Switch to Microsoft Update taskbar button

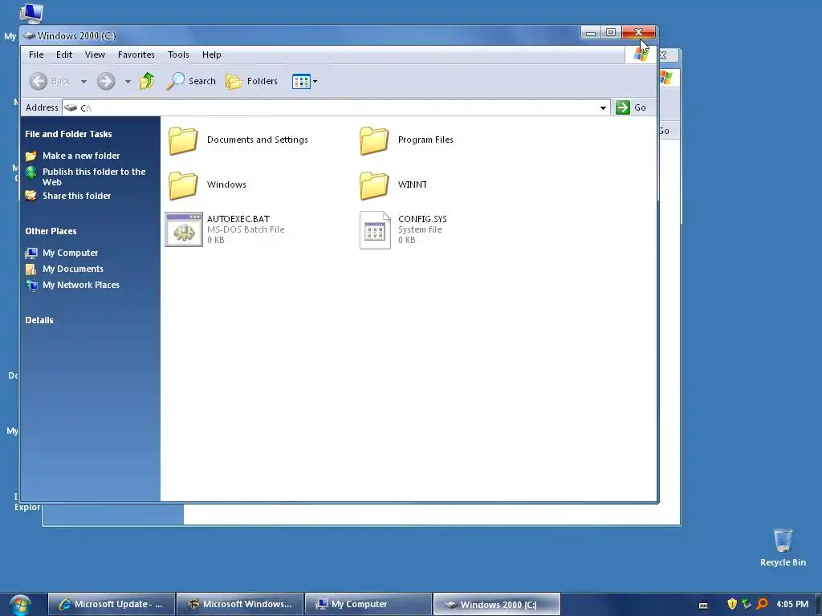(111, 605)
